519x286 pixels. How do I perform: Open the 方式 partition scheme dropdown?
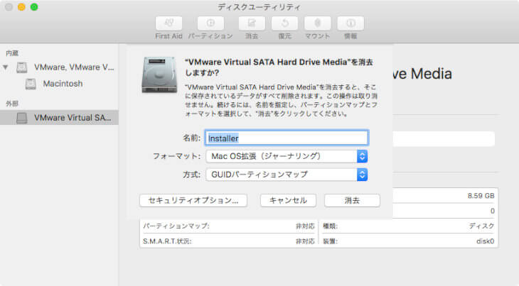(x=287, y=174)
